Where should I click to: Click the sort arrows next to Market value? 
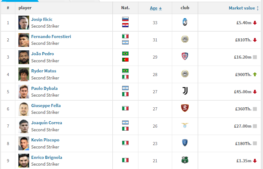point(258,8)
